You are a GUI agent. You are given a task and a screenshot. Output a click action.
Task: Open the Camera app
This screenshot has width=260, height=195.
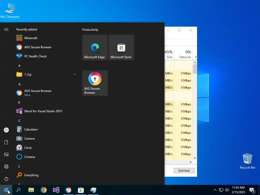pos(46,138)
